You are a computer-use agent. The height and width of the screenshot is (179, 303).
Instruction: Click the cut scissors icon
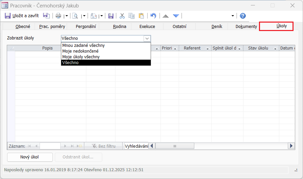coord(122,16)
